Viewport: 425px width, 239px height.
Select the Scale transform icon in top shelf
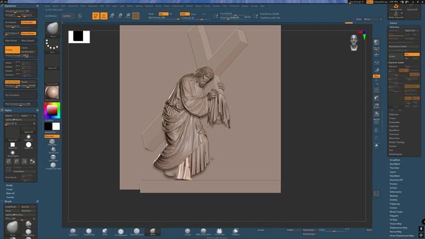(120, 16)
